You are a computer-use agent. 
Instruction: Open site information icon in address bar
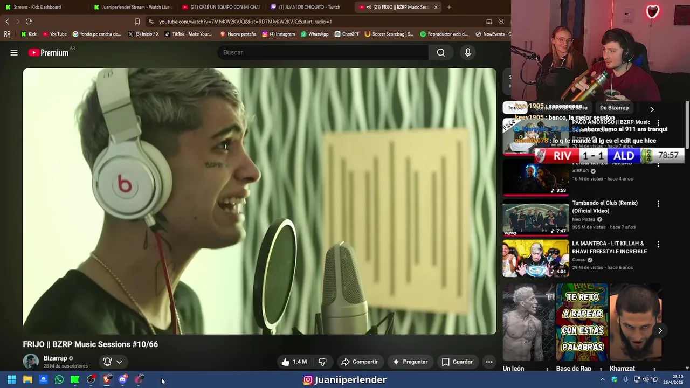(x=151, y=22)
